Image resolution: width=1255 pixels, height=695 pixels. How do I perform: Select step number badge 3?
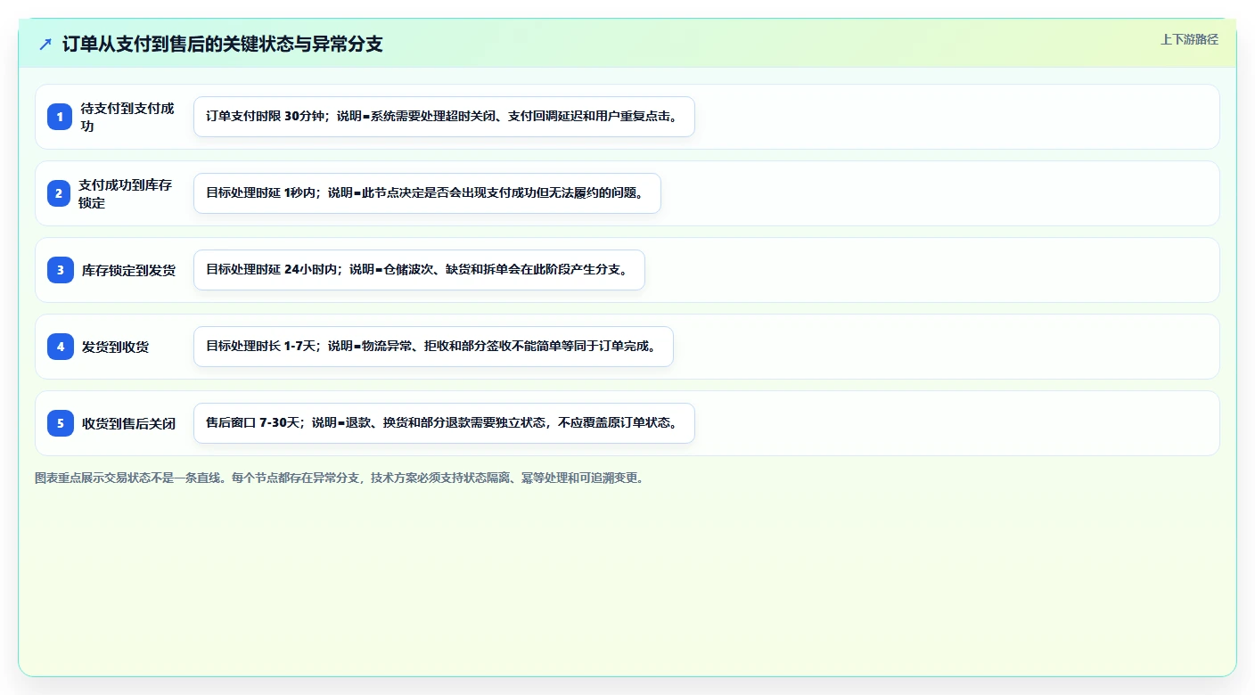tap(60, 270)
